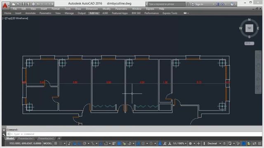Switch to the Annotate ribbon tab
This screenshot has width=264, height=148.
(x=30, y=13)
